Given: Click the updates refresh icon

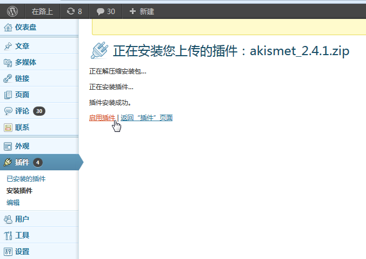Looking at the screenshot, I should (71, 11).
